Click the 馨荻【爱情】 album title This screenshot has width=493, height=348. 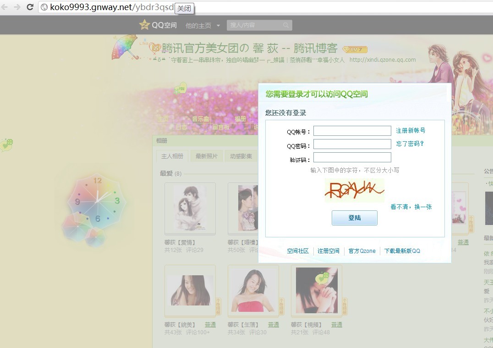pos(180,242)
